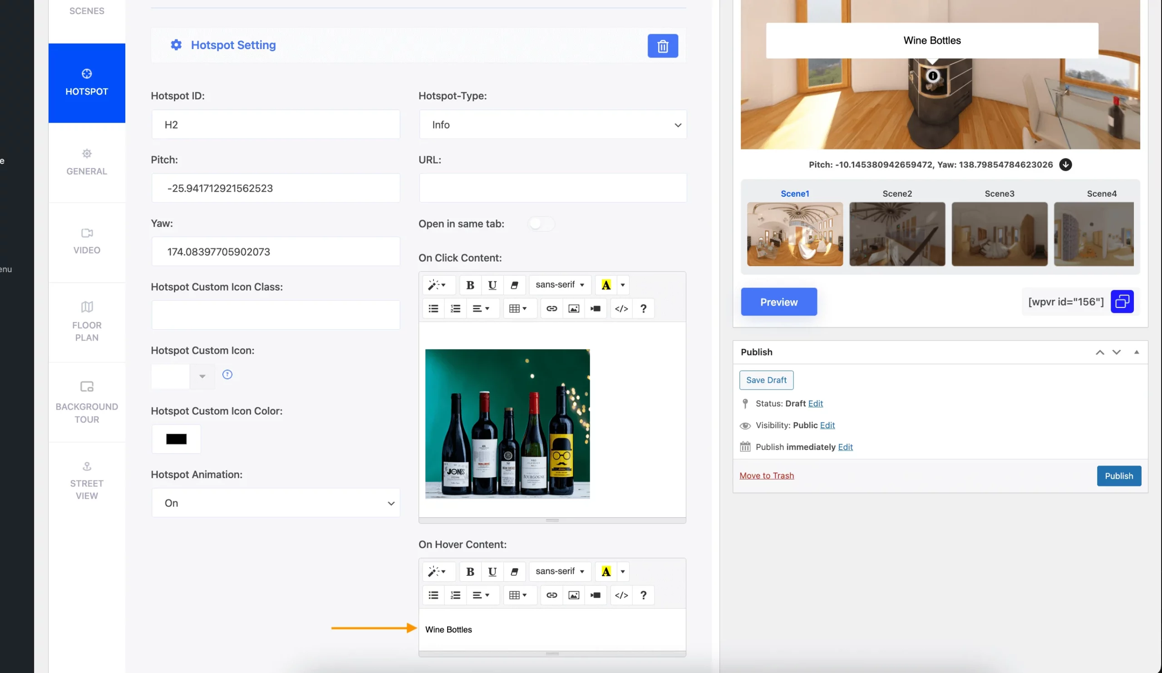This screenshot has height=673, width=1162.
Task: Click the Visibility Public Edit link
Action: tap(827, 425)
